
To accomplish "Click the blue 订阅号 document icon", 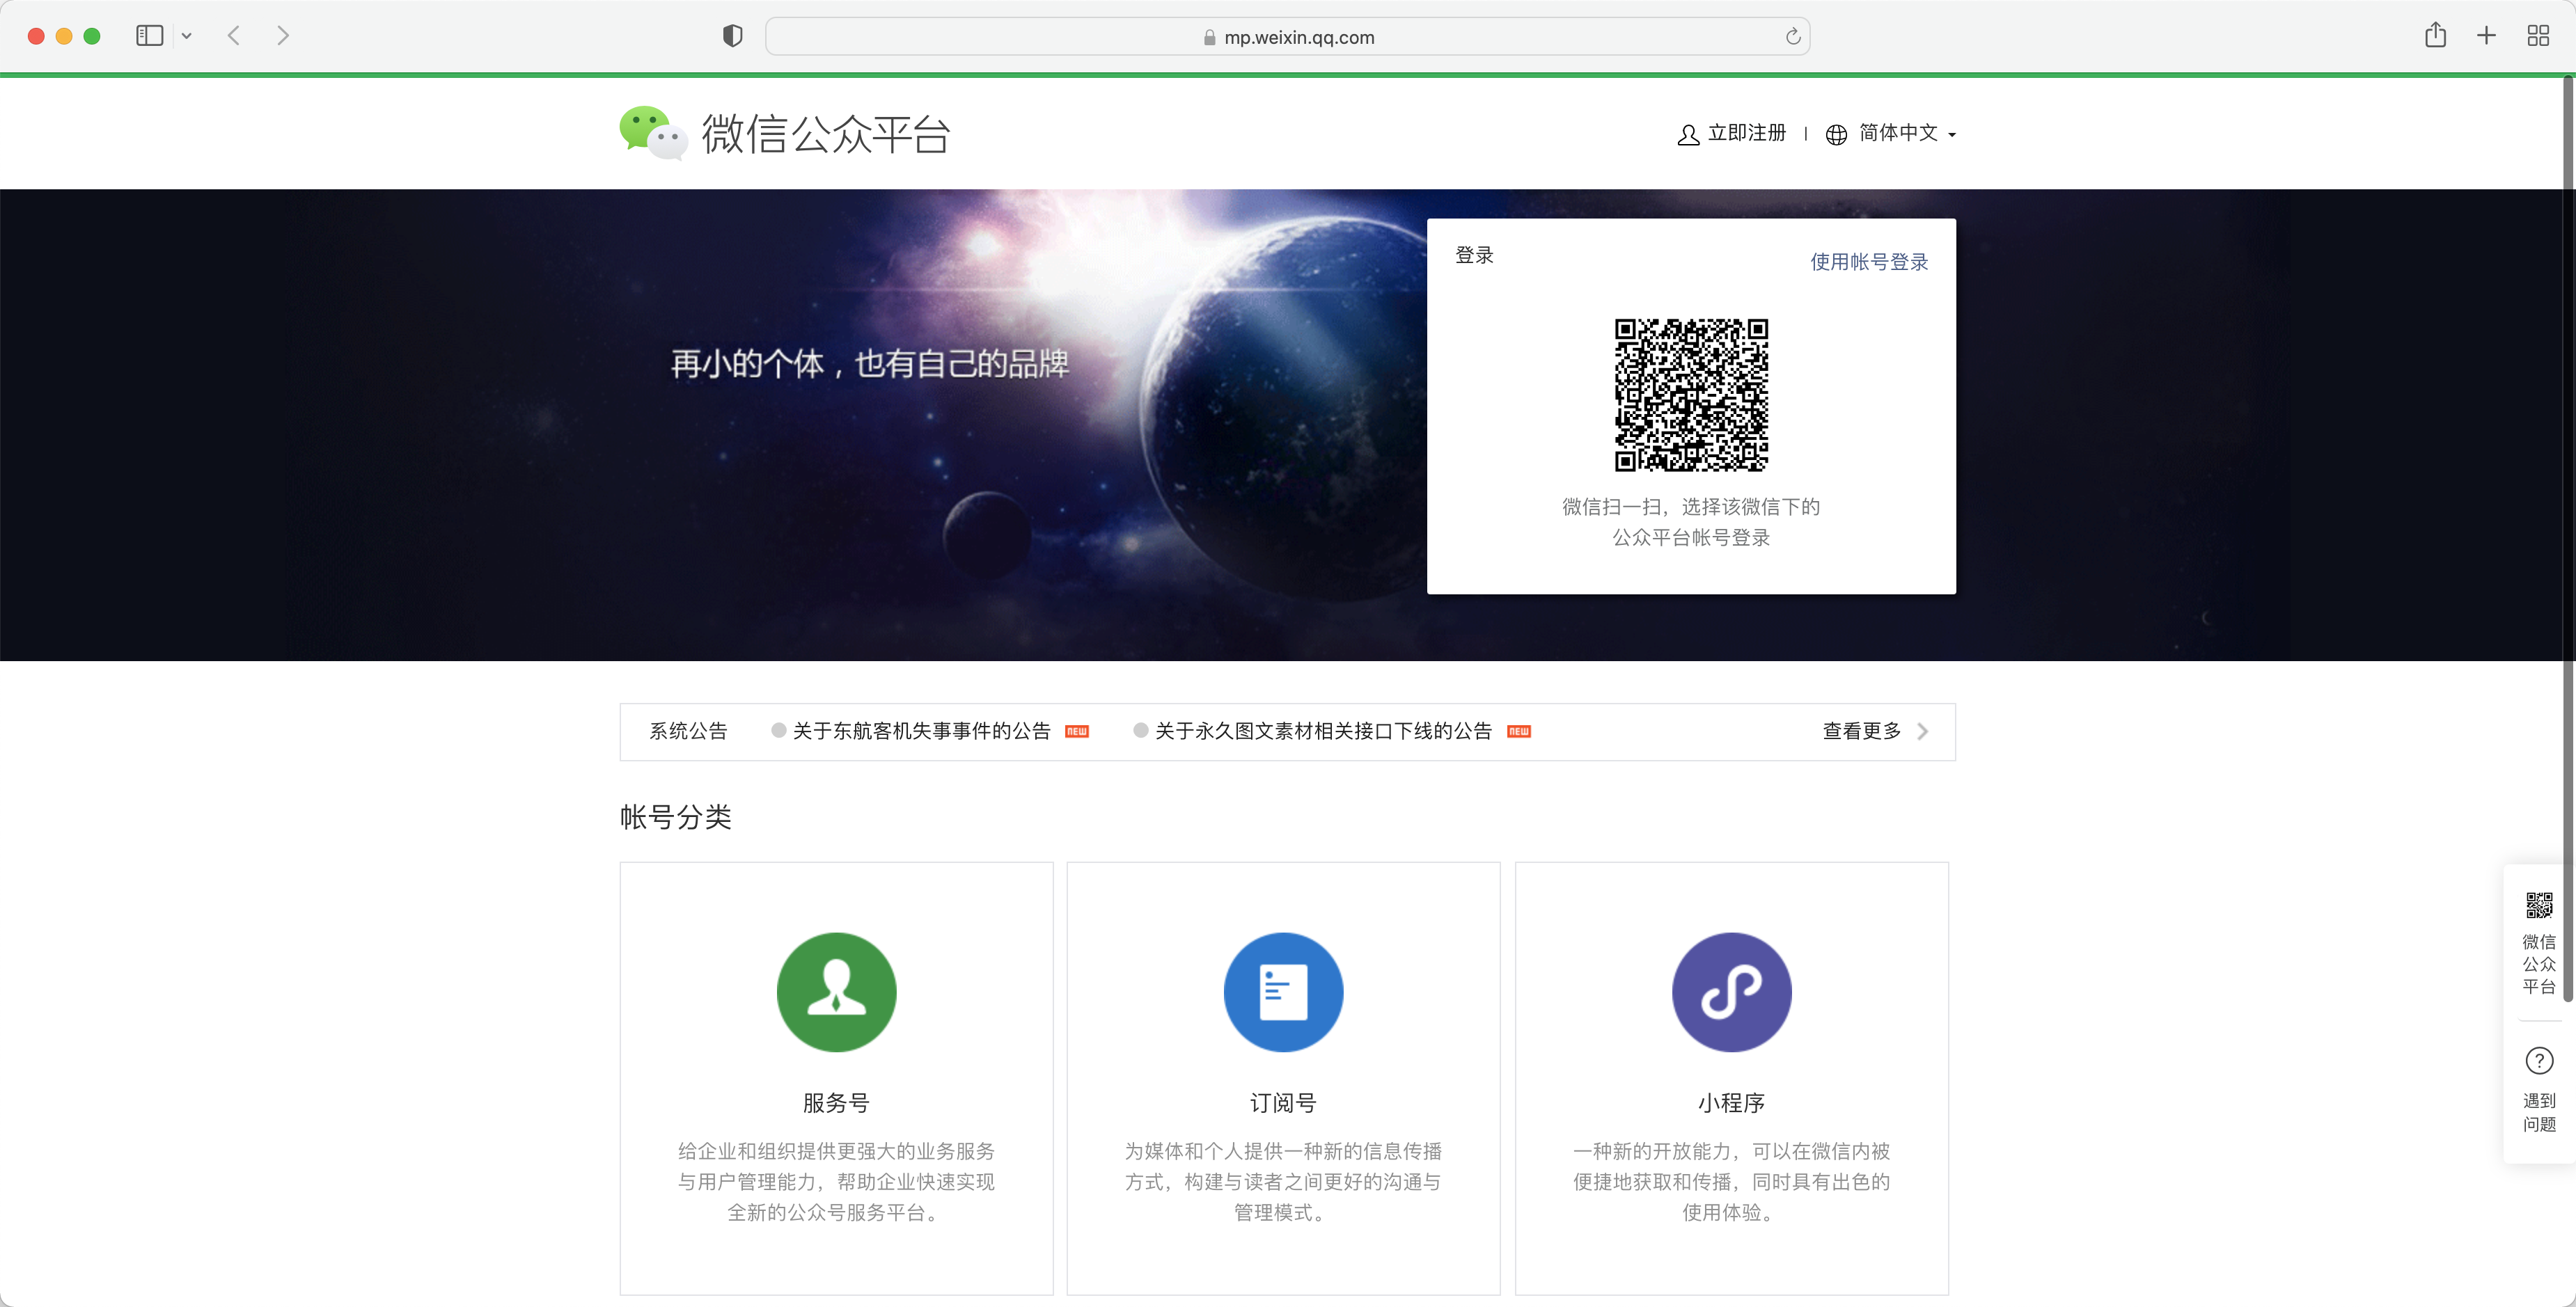I will [x=1283, y=991].
